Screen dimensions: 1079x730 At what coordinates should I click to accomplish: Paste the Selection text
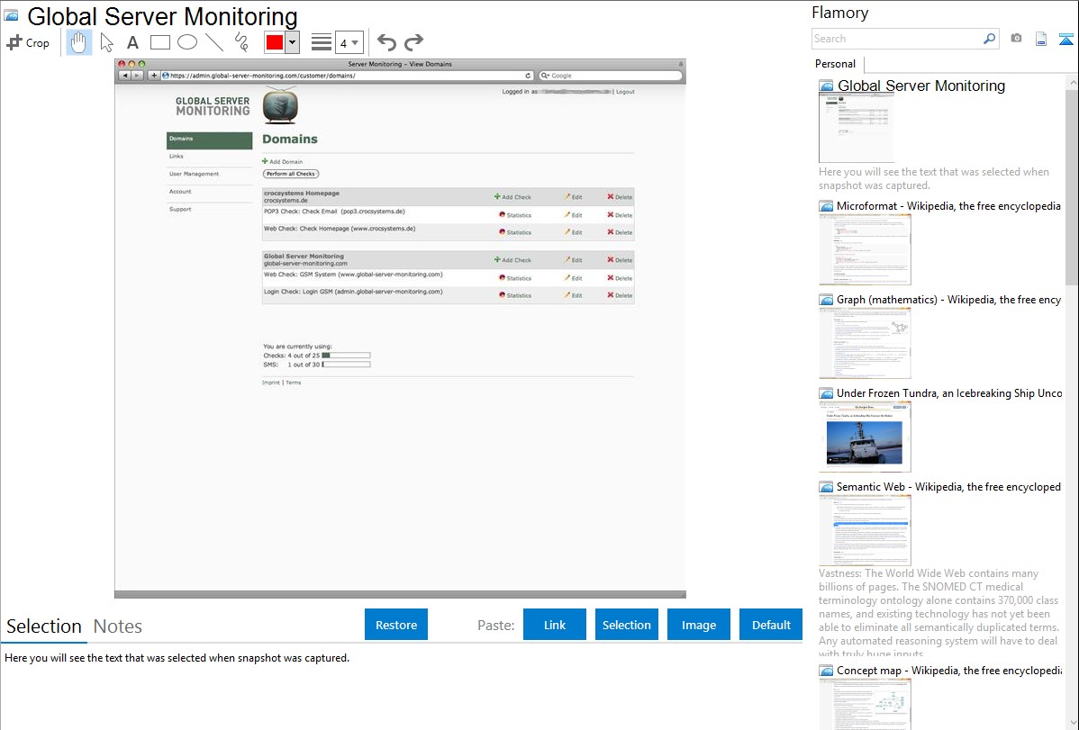[626, 625]
